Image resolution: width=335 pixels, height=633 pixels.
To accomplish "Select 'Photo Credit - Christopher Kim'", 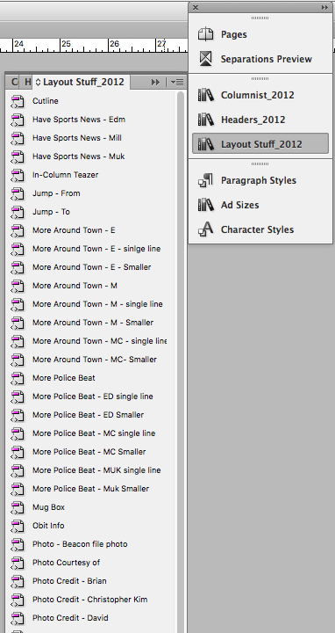I will click(x=89, y=600).
